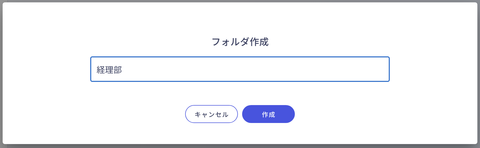Click the blue-bordered folder name box
This screenshot has width=480, height=148.
(x=240, y=69)
